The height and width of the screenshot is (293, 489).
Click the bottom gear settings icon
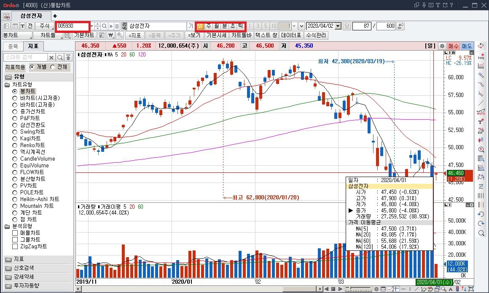(376, 289)
